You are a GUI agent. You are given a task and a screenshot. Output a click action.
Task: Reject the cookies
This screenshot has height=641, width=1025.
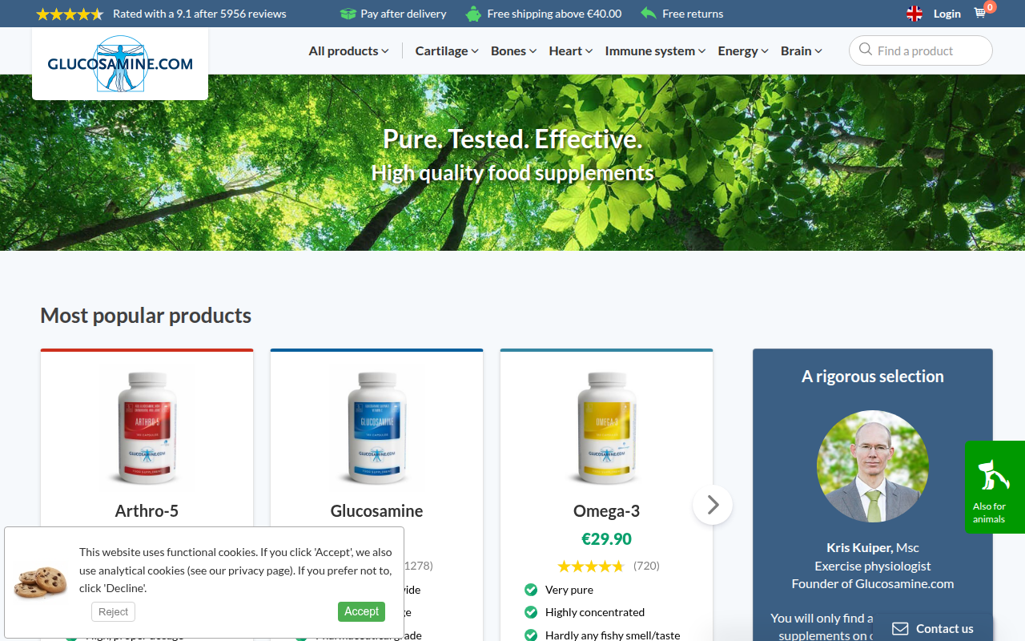[x=113, y=612]
